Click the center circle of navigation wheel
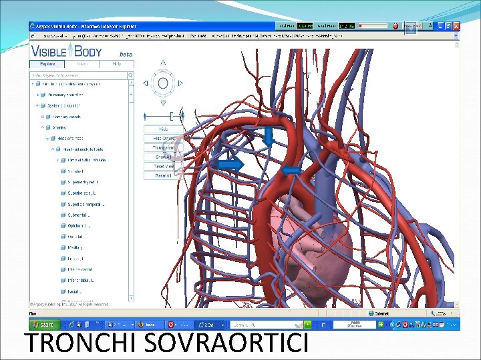The width and height of the screenshot is (481, 360). (163, 83)
